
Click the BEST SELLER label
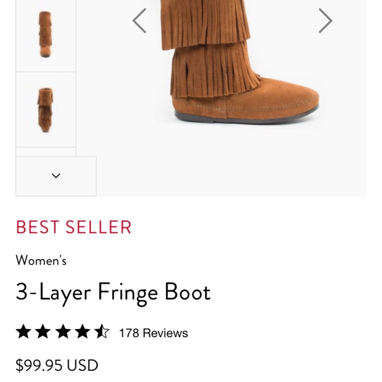click(x=73, y=227)
